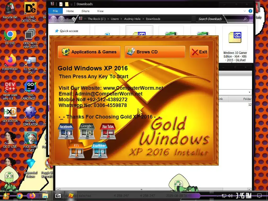This screenshot has height=201, width=268.
Task: Open the twitter shop icon
Action: [x=99, y=150]
